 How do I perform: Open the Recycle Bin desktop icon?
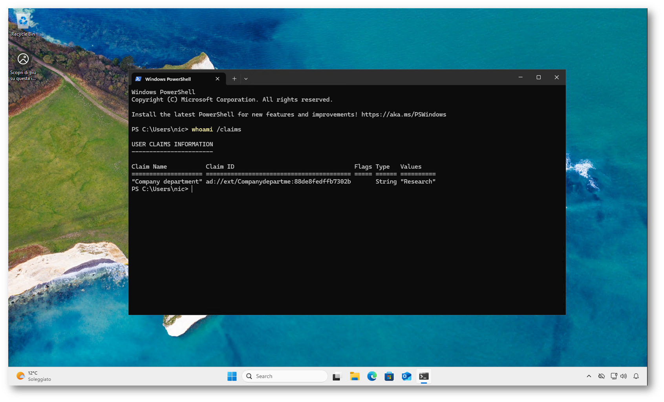tap(23, 24)
